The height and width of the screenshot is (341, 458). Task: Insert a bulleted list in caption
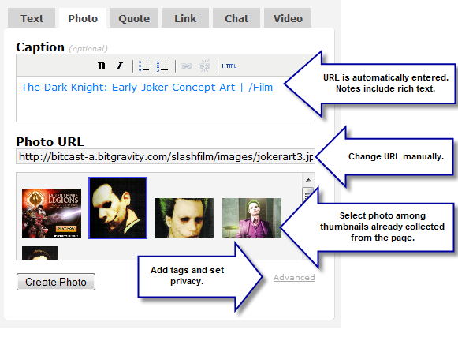coord(143,66)
